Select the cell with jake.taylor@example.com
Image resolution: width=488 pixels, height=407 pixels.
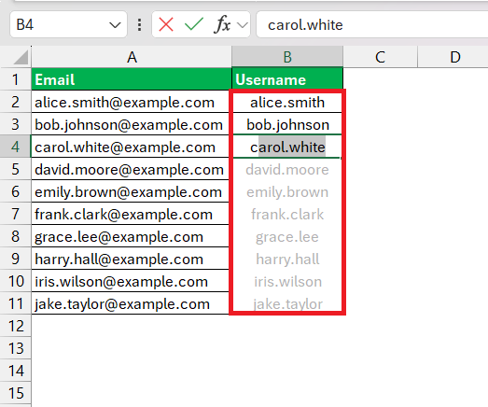[x=130, y=304]
